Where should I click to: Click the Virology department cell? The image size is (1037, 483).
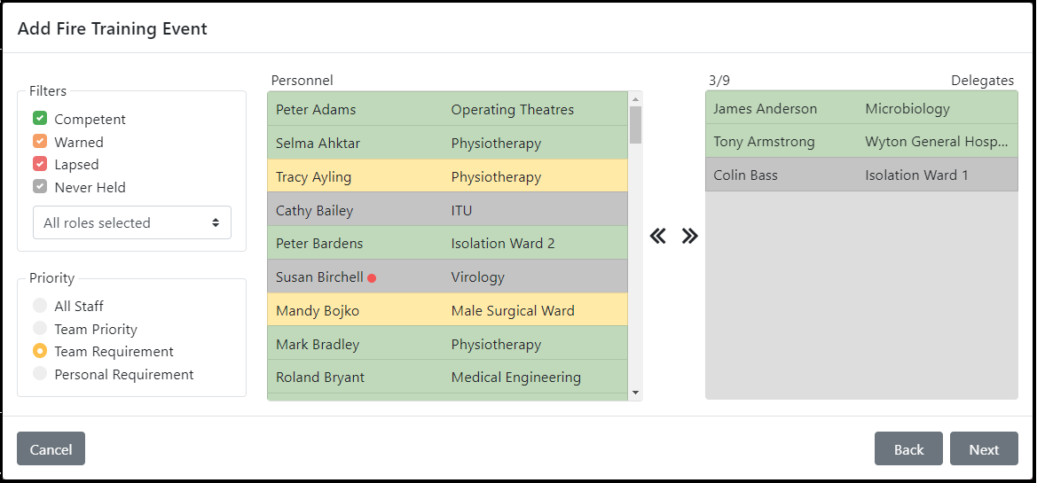(477, 277)
